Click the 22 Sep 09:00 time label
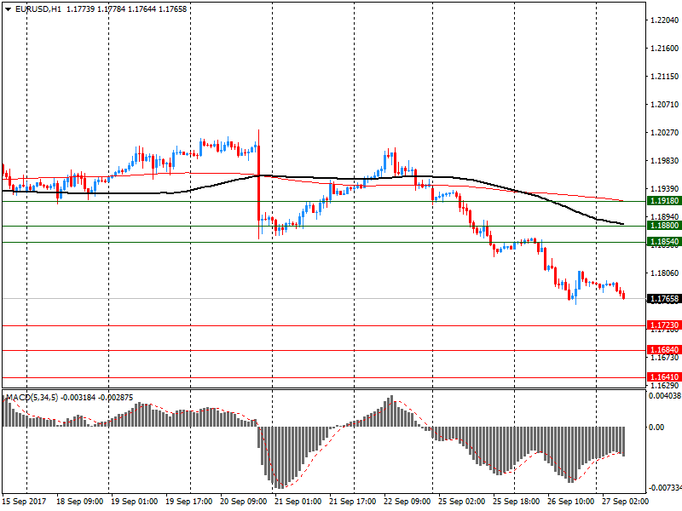The image size is (682, 511). pos(407,502)
